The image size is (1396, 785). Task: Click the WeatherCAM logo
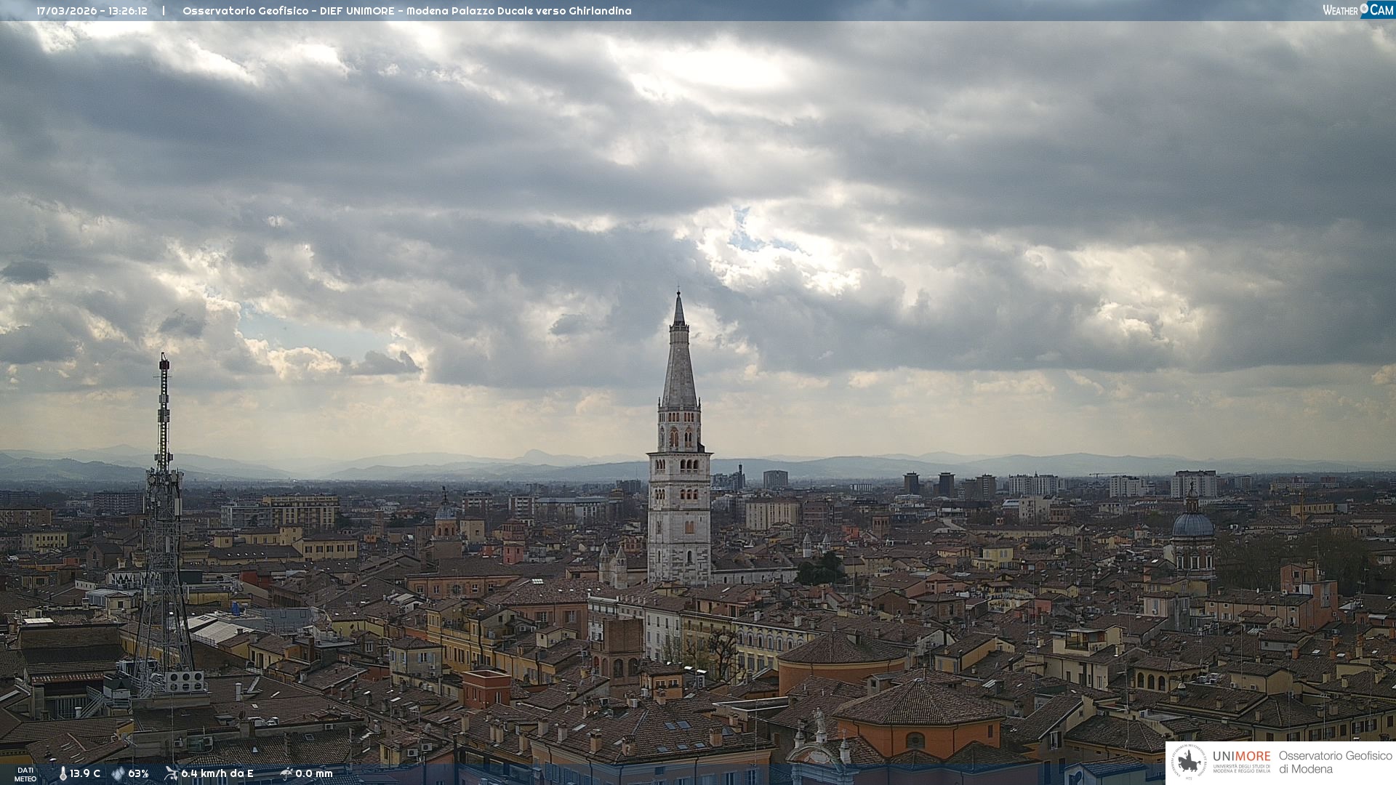point(1357,10)
